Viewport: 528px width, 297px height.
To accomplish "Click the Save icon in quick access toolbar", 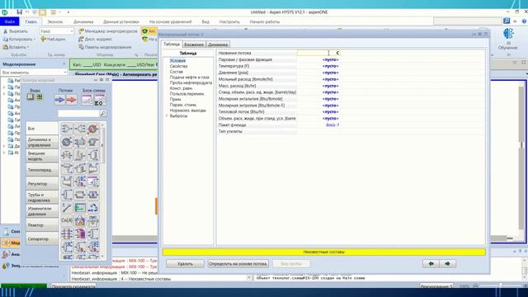I will 20,12.
